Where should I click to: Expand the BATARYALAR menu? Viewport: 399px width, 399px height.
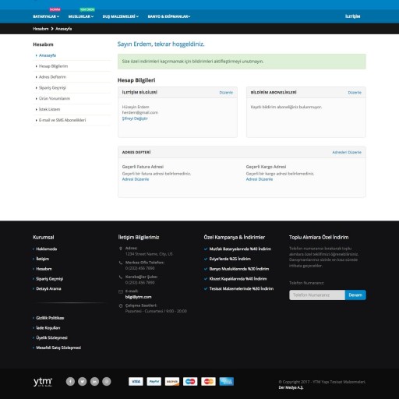46,16
